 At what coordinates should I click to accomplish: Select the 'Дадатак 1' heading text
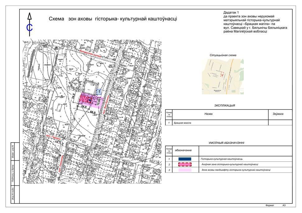pyautogui.click(x=231, y=12)
